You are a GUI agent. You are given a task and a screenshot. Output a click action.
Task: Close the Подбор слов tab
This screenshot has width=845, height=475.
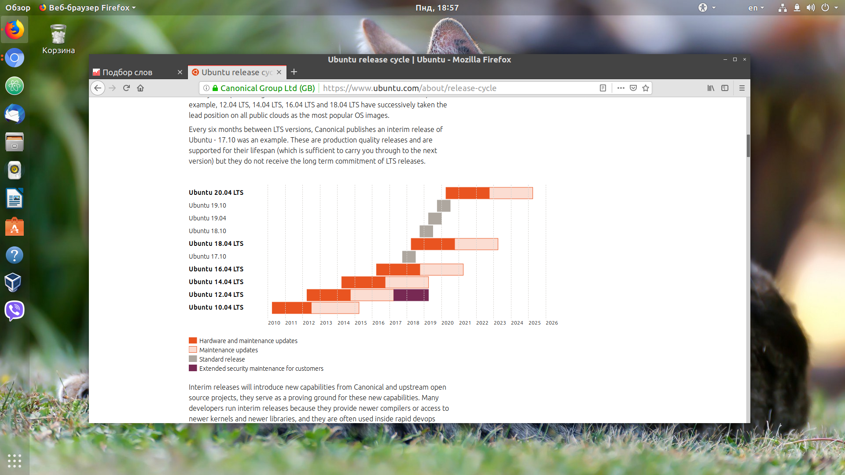[x=180, y=72]
